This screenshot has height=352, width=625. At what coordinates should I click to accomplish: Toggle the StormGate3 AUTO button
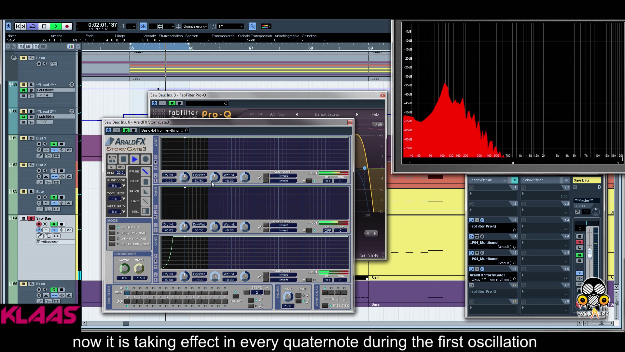point(112,159)
